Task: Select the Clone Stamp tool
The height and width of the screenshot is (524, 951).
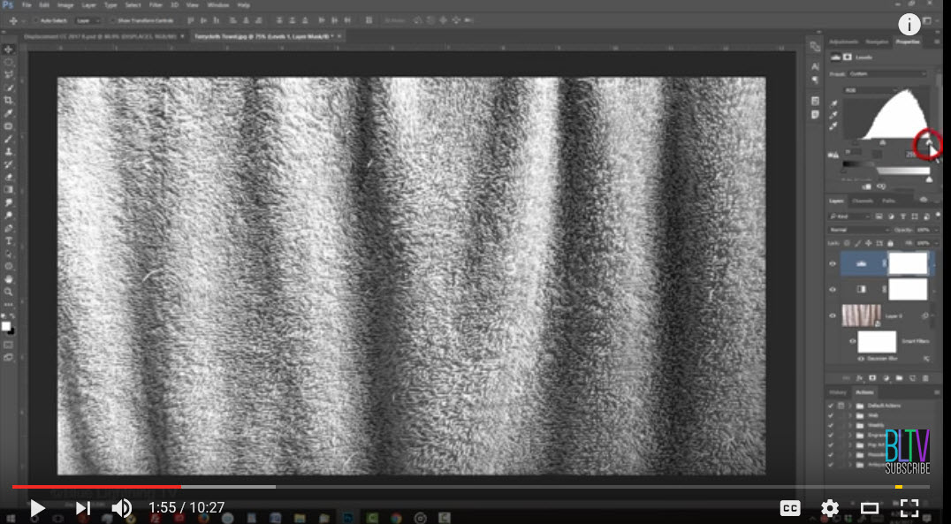Action: click(x=9, y=152)
